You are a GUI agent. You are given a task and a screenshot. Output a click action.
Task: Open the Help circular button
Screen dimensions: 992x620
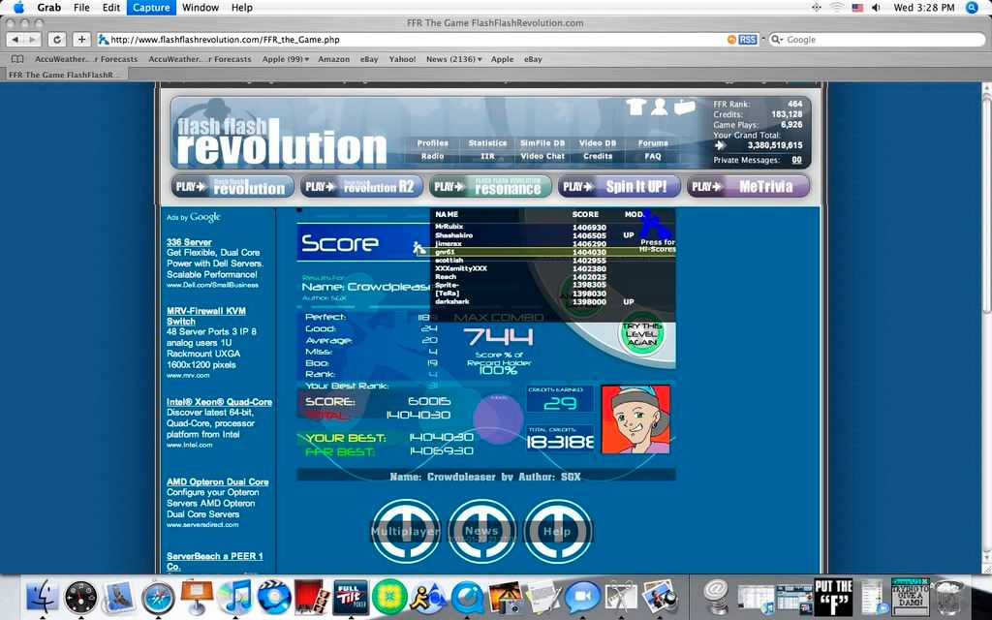[557, 531]
